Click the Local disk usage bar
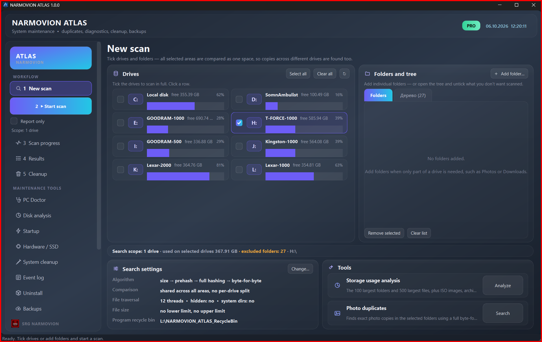Image resolution: width=542 pixels, height=342 pixels. [185, 106]
